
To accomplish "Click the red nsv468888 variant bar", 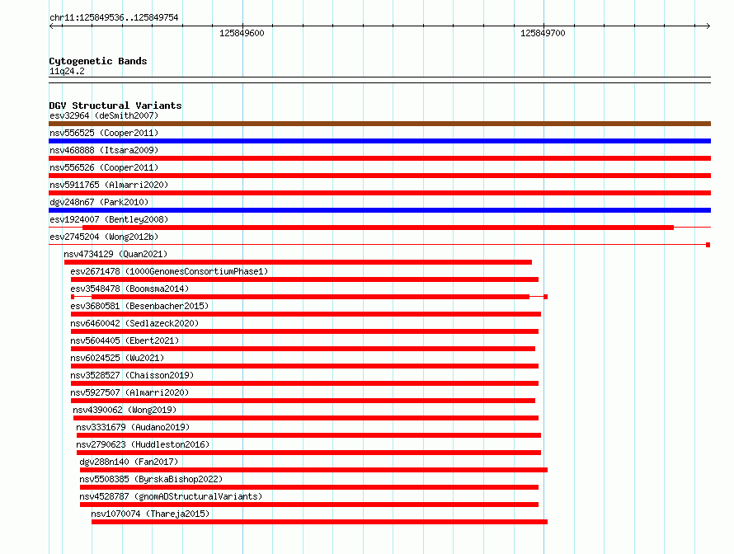I will 379,158.
